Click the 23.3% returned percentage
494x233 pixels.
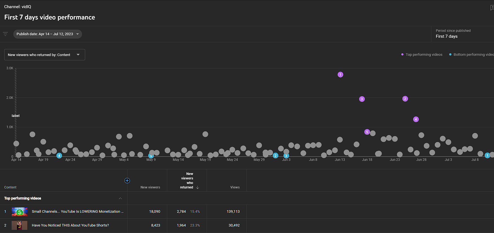195,225
